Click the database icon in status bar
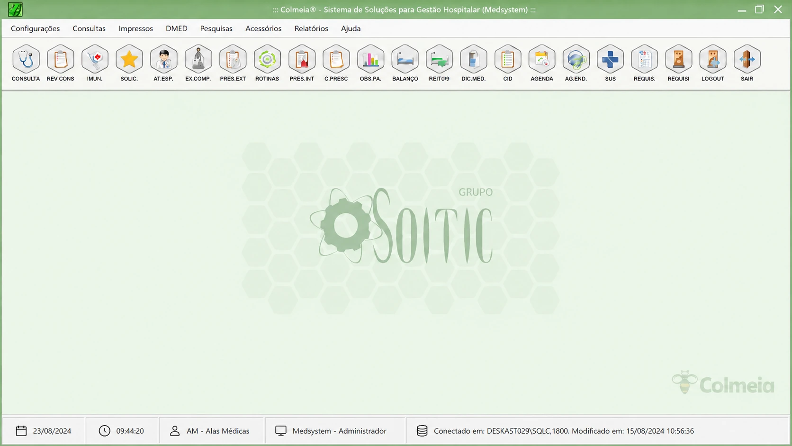 tap(422, 431)
